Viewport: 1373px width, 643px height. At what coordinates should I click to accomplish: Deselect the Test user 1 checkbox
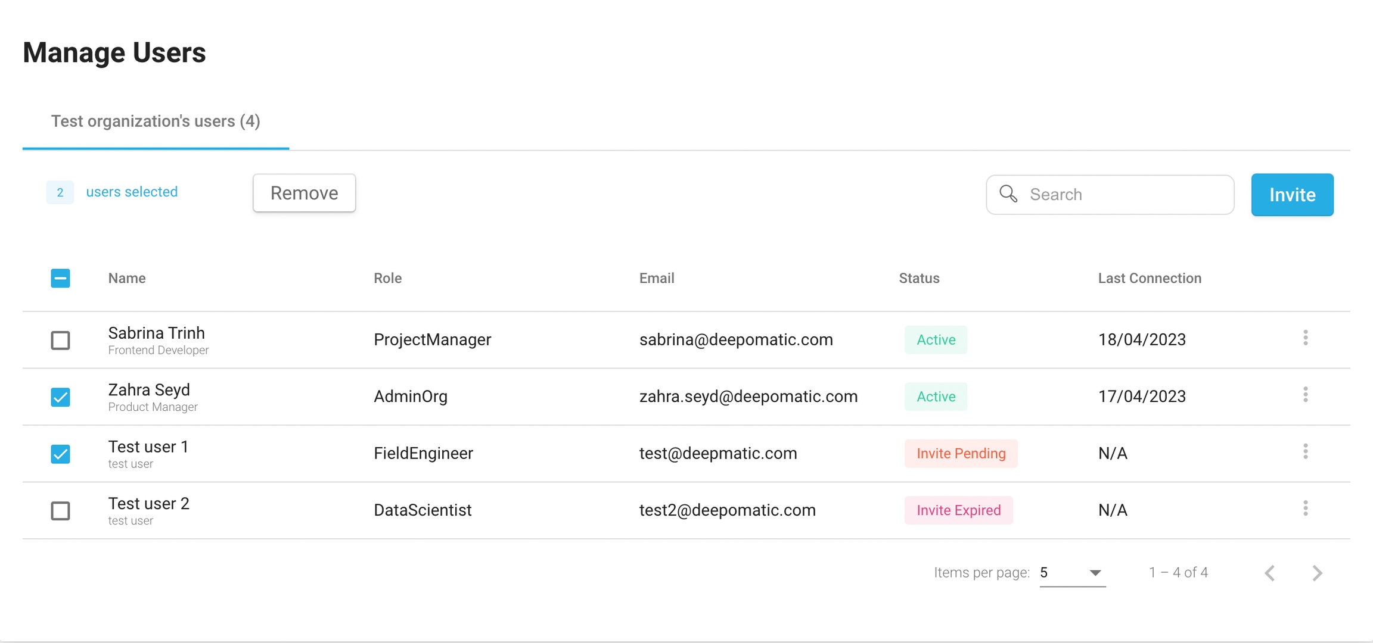60,454
